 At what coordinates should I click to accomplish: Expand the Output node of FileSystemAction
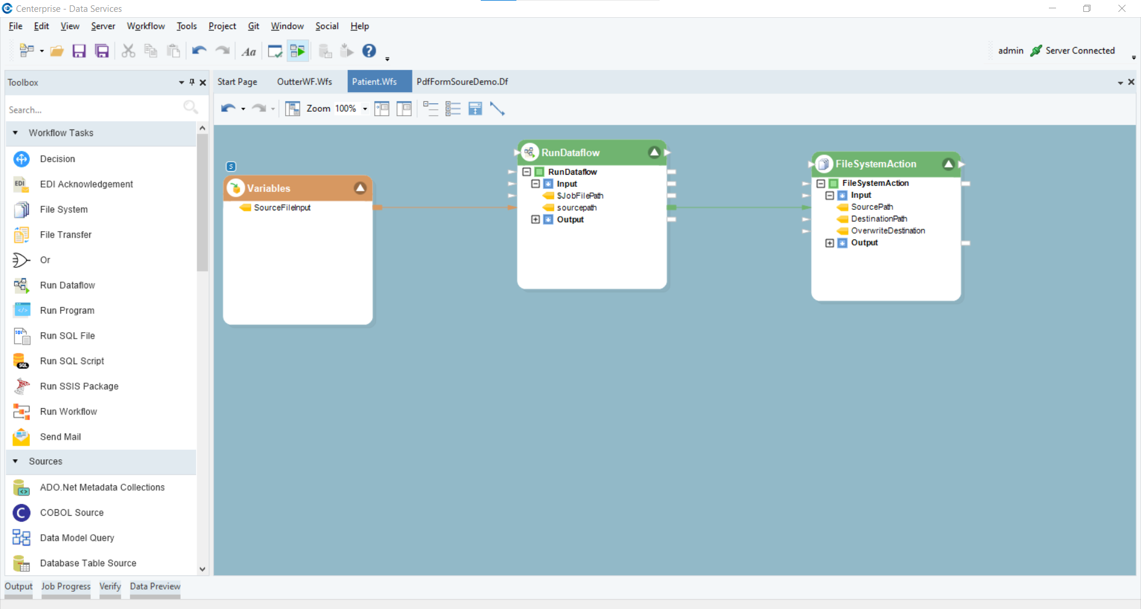coord(830,243)
